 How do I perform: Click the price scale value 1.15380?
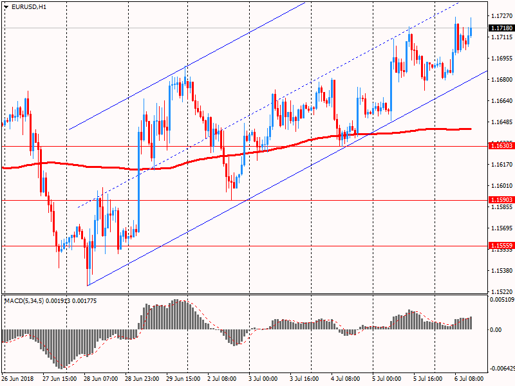(502, 271)
